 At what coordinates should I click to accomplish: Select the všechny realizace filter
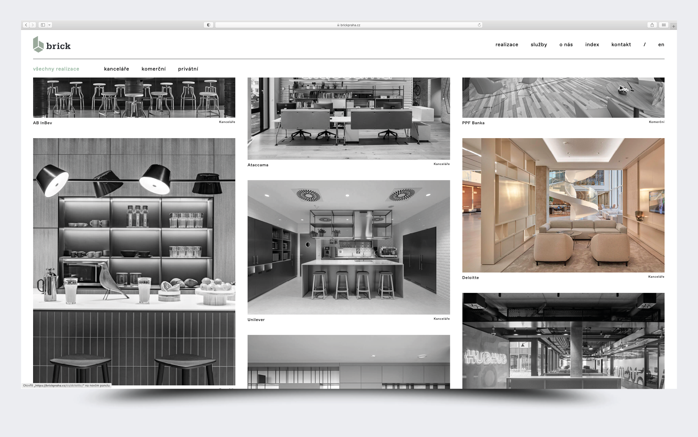pos(56,69)
